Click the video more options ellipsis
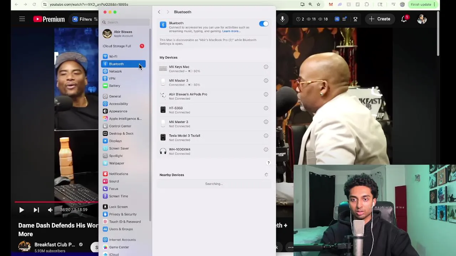Image resolution: width=456 pixels, height=256 pixels. 291,247
